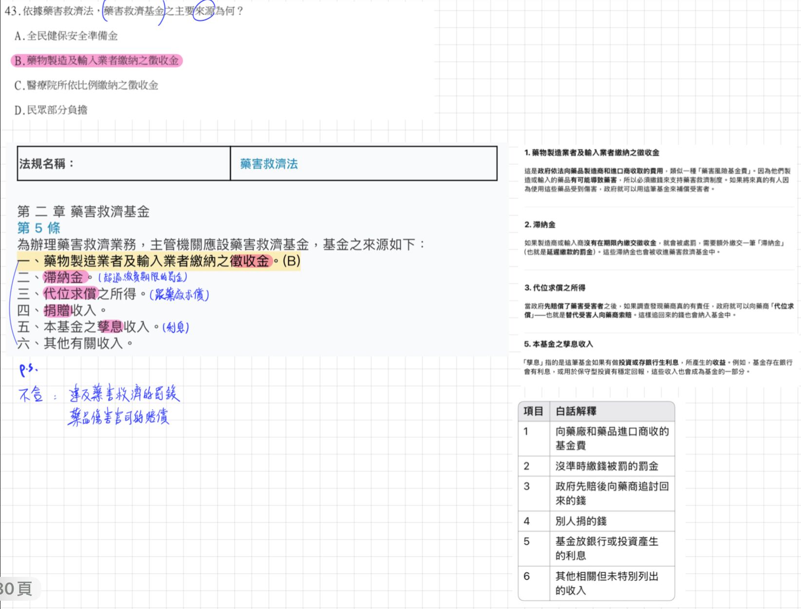Click the handwritten p.s. note
The width and height of the screenshot is (801, 609).
[x=28, y=370]
